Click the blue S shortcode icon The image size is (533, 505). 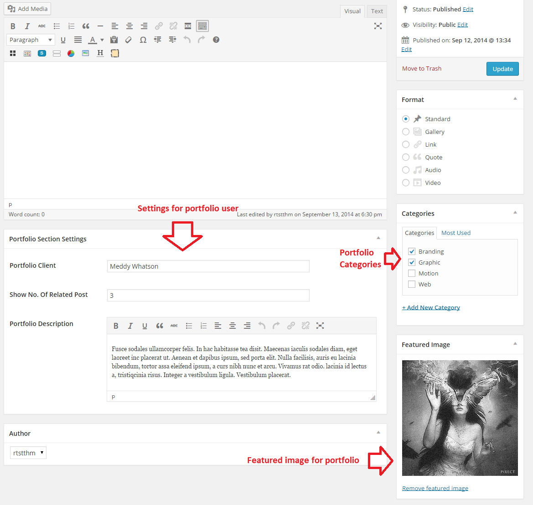42,53
